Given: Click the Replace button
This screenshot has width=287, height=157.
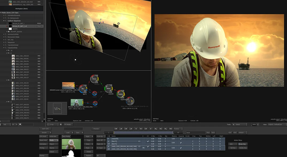Looking at the screenshot, I should [x=89, y=156].
